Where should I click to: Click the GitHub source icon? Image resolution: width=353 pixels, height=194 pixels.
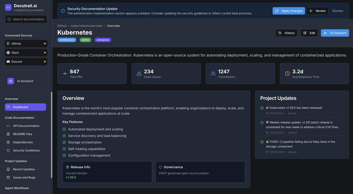coord(8,44)
